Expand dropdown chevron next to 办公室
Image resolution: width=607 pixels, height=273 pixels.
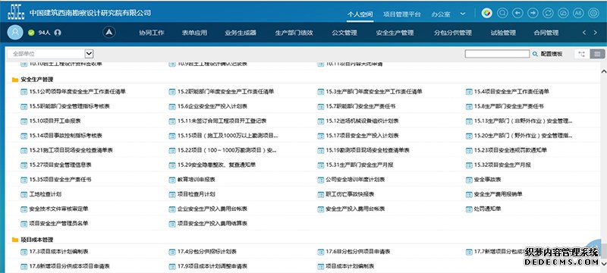tap(463, 14)
